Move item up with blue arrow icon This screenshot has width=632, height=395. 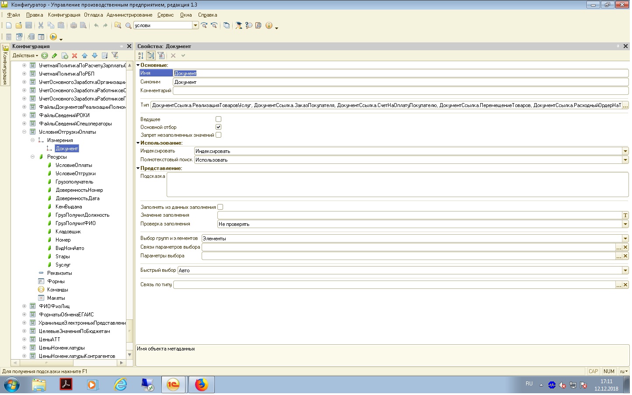[x=84, y=56]
